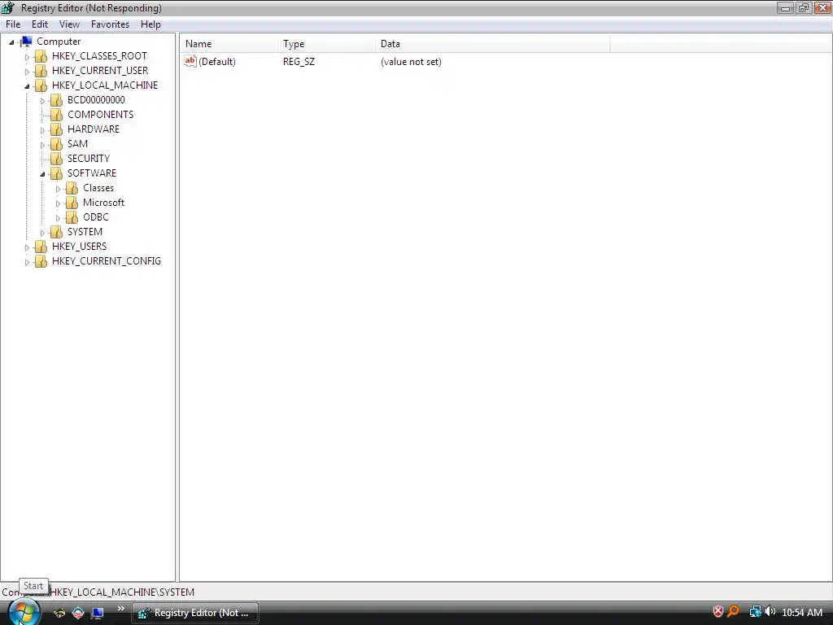The width and height of the screenshot is (833, 625).
Task: Expand SAM key arrow
Action: [x=42, y=145]
